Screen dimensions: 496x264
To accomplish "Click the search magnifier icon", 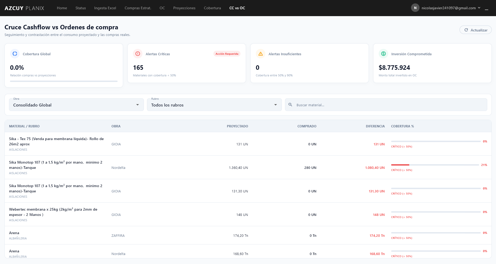I will 290,105.
